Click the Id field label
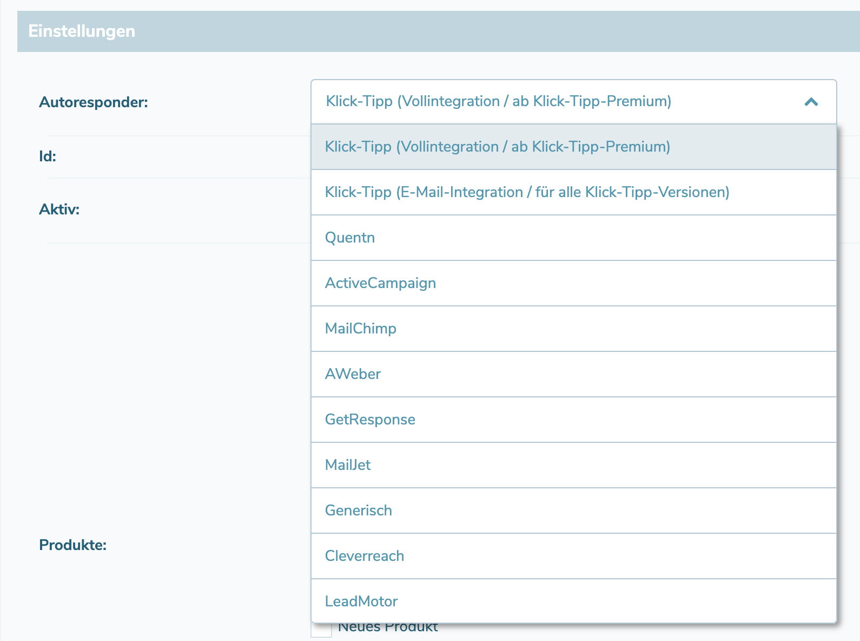Image resolution: width=860 pixels, height=641 pixels. (x=48, y=156)
